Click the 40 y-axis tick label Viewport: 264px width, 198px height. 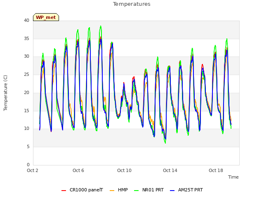[26, 20]
